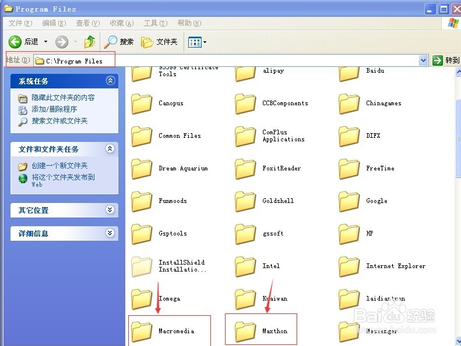Select the DIFX folder icon
This screenshot has width=461, height=346.
(x=349, y=136)
